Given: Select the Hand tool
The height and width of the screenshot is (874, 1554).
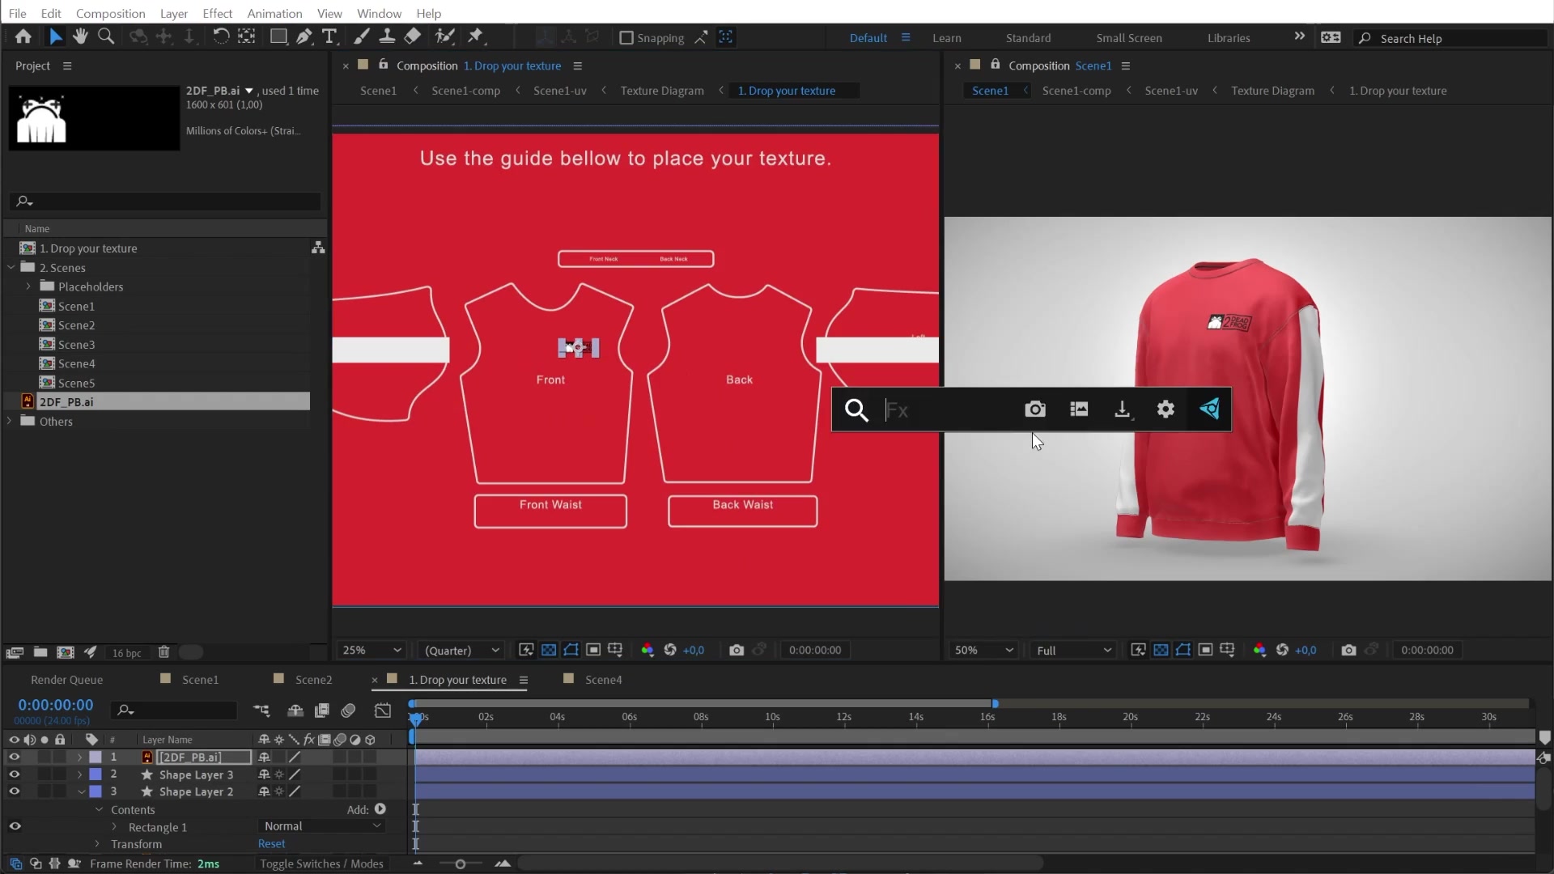Looking at the screenshot, I should pos(80,36).
